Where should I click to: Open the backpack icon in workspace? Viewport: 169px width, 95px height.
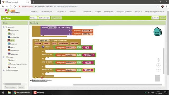point(158,31)
